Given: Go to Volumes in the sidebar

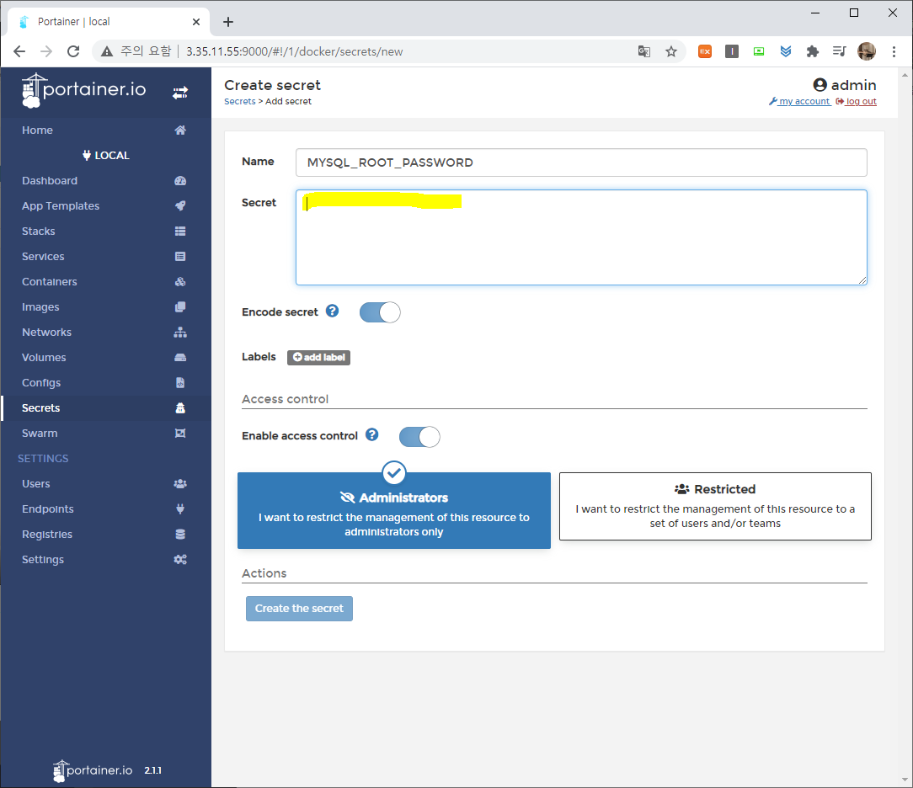Looking at the screenshot, I should (x=44, y=358).
